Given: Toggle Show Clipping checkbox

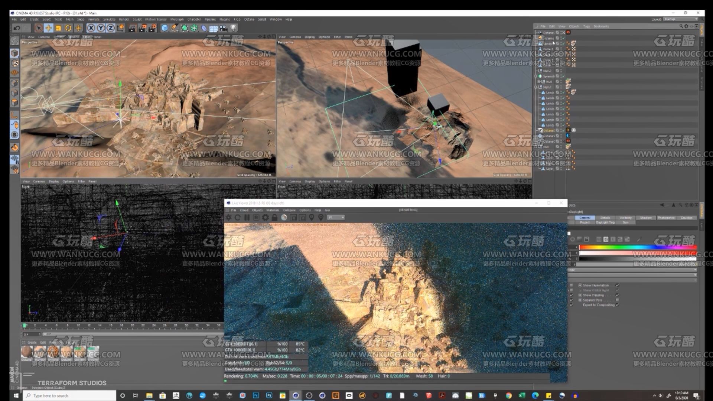Looking at the screenshot, I should [x=617, y=295].
